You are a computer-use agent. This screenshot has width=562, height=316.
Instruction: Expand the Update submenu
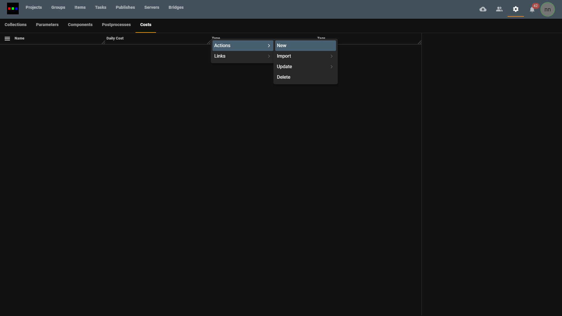click(305, 67)
